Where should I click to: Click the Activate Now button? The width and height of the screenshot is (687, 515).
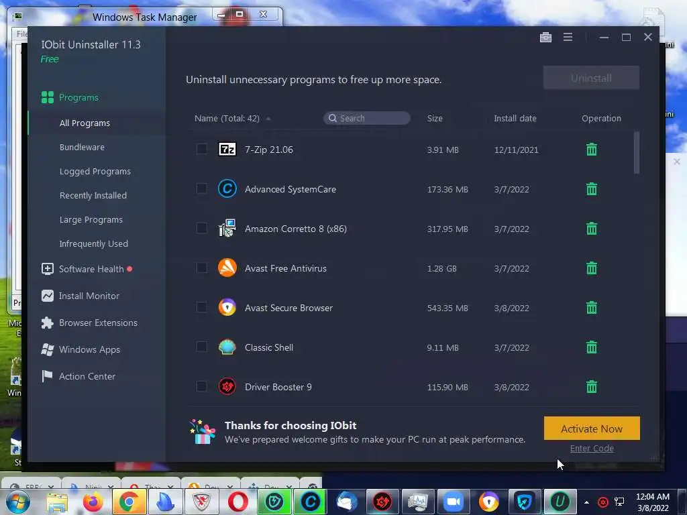coord(592,428)
